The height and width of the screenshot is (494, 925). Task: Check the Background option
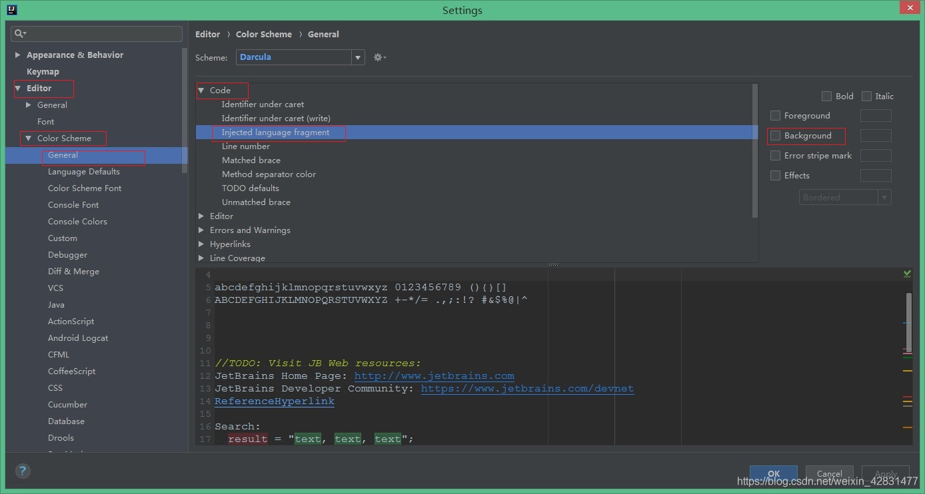pos(775,135)
